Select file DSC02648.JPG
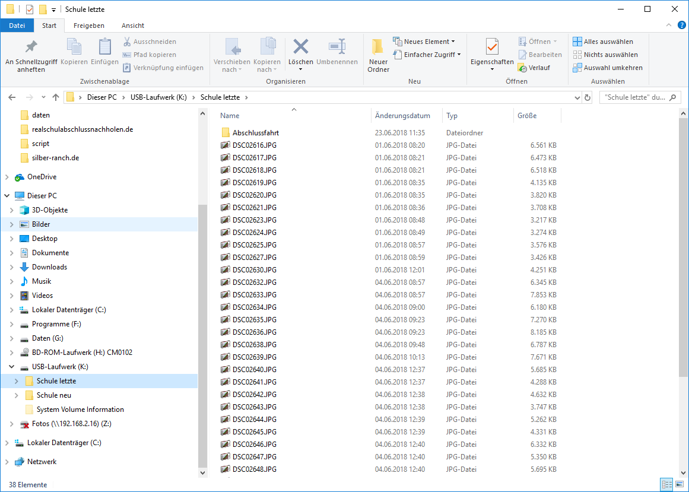 tap(255, 469)
